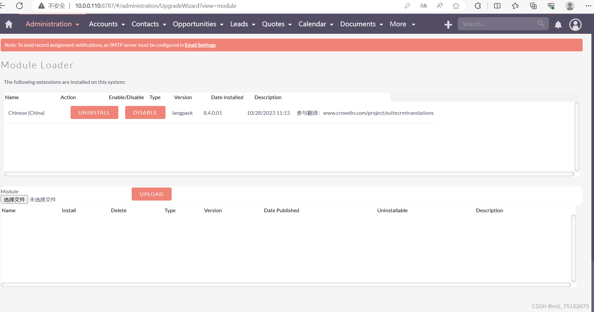Viewport: 594px width, 312px height.
Task: Disable the Chinese (China) language pack
Action: [145, 112]
